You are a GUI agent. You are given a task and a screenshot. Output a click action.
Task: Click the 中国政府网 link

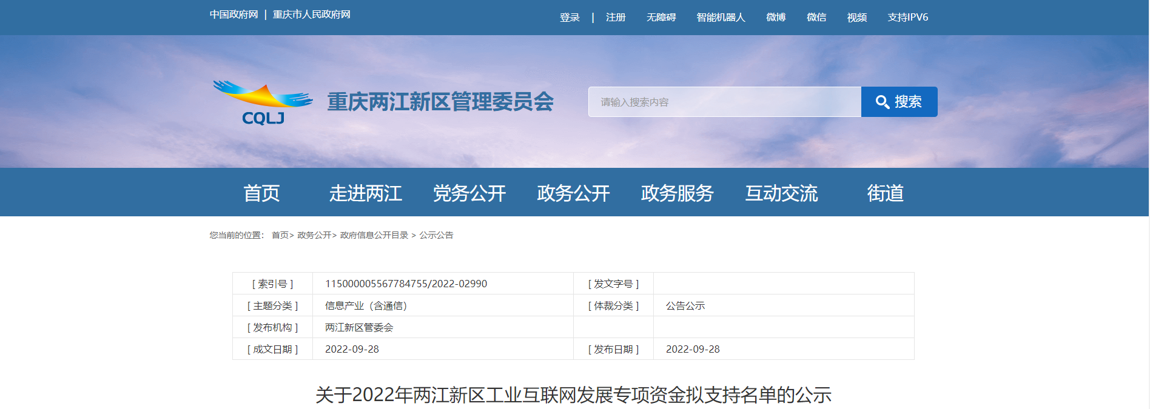(234, 15)
